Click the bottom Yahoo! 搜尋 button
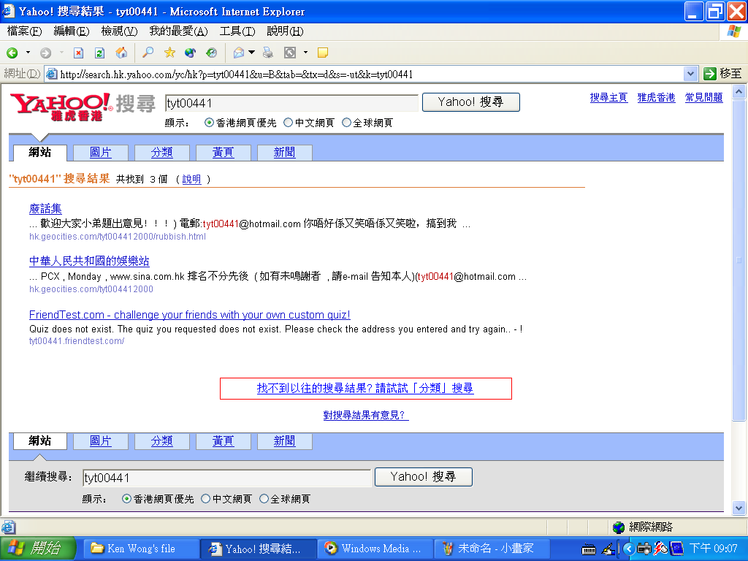Image resolution: width=748 pixels, height=561 pixels. 424,477
